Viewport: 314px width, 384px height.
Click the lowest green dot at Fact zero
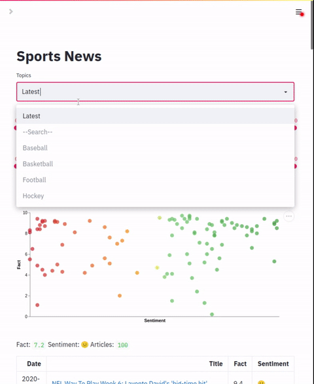point(212,315)
